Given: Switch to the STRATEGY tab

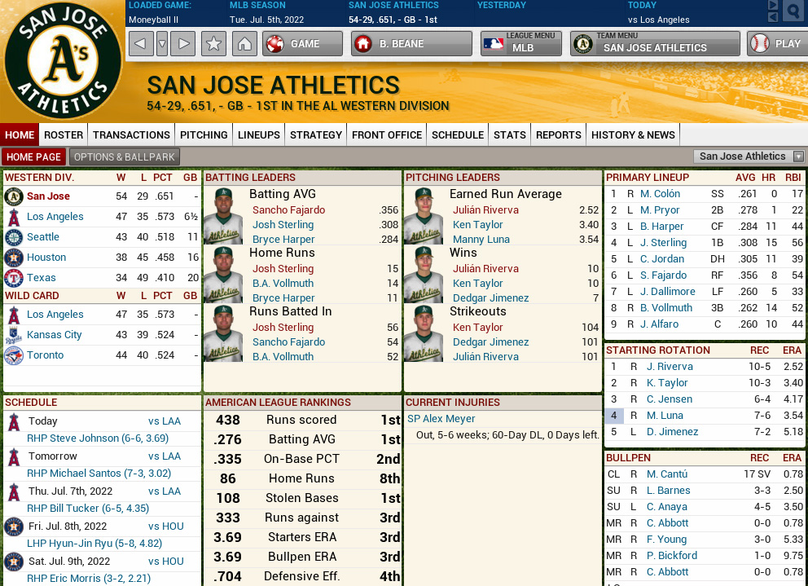Looking at the screenshot, I should click(316, 135).
